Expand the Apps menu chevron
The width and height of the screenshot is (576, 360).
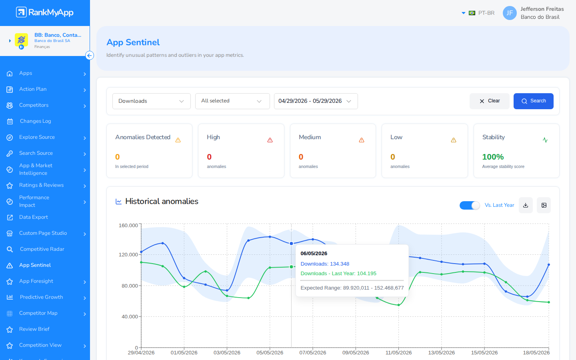(x=85, y=74)
